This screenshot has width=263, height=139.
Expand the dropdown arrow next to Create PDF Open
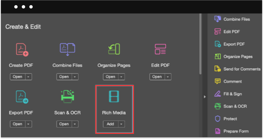(x=28, y=77)
